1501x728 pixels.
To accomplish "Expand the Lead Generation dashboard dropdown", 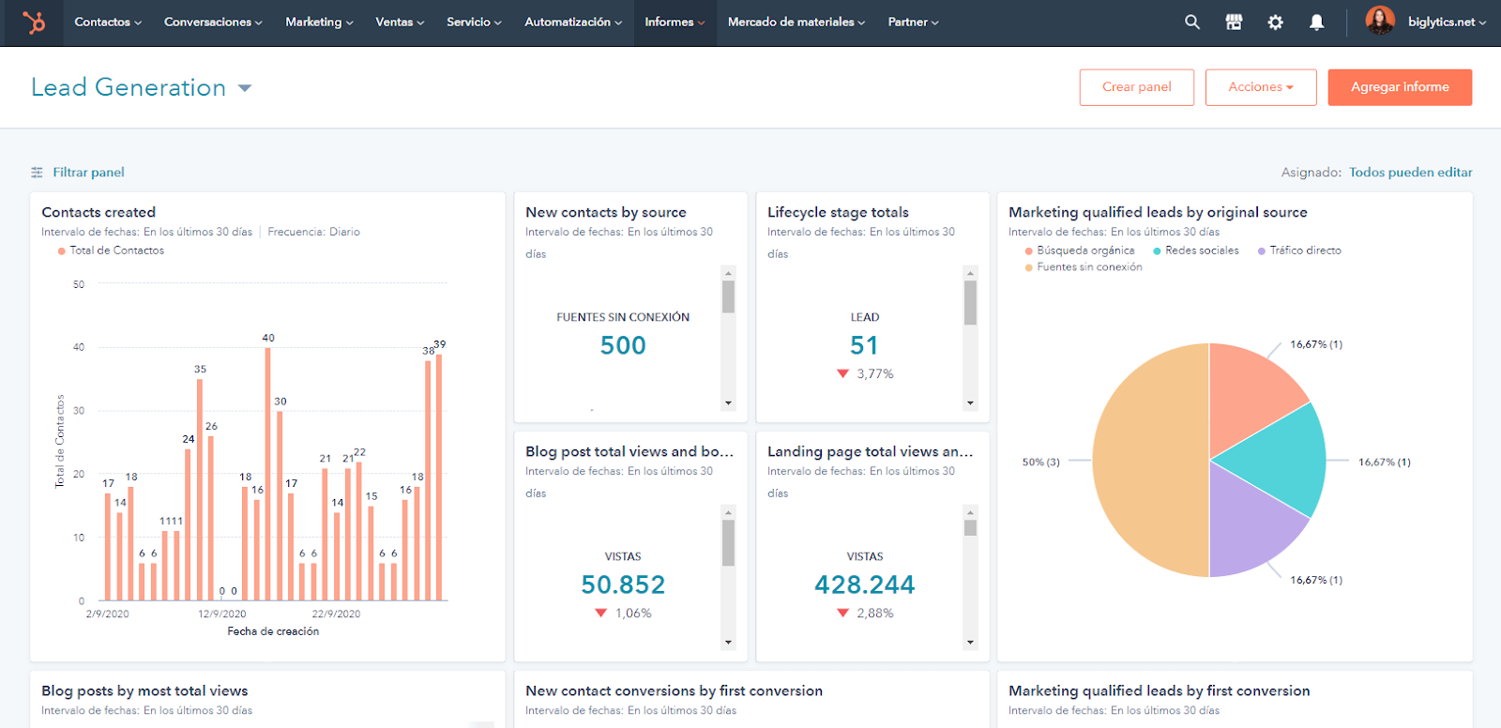I will (x=245, y=88).
